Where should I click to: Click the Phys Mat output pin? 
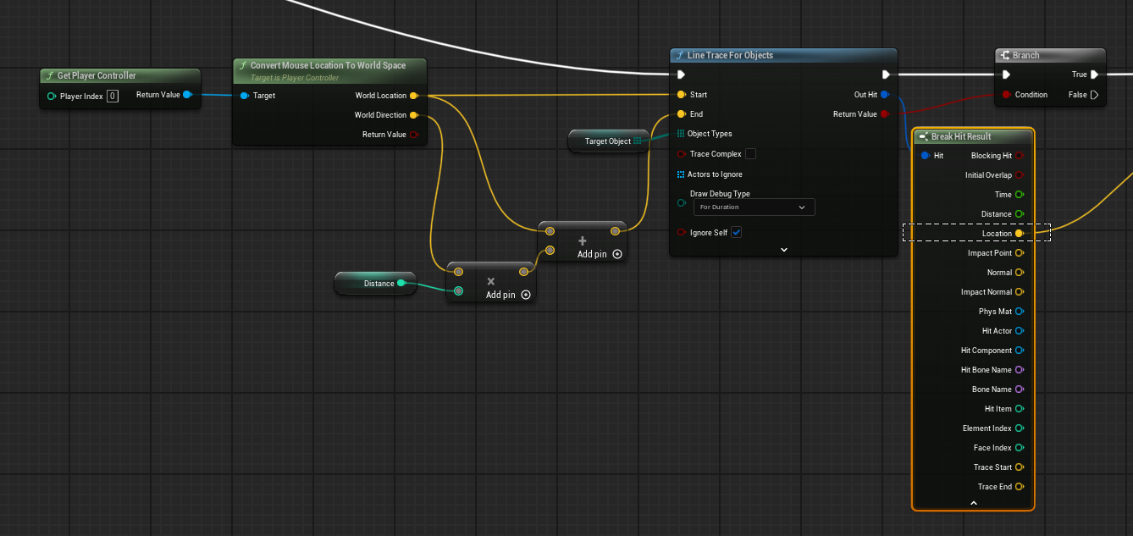pos(1020,312)
